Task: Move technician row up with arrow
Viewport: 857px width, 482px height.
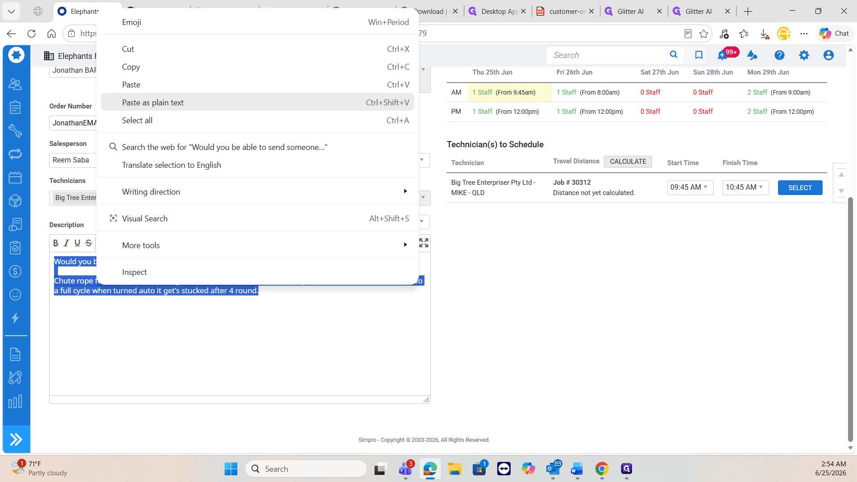Action: [841, 175]
